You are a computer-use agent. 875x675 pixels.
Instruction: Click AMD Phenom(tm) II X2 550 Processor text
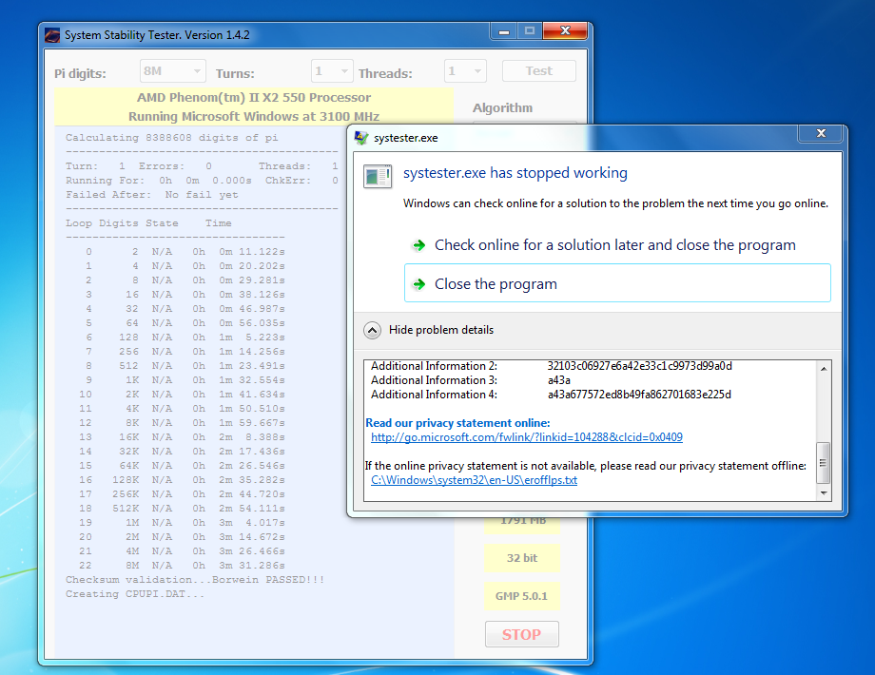point(254,98)
